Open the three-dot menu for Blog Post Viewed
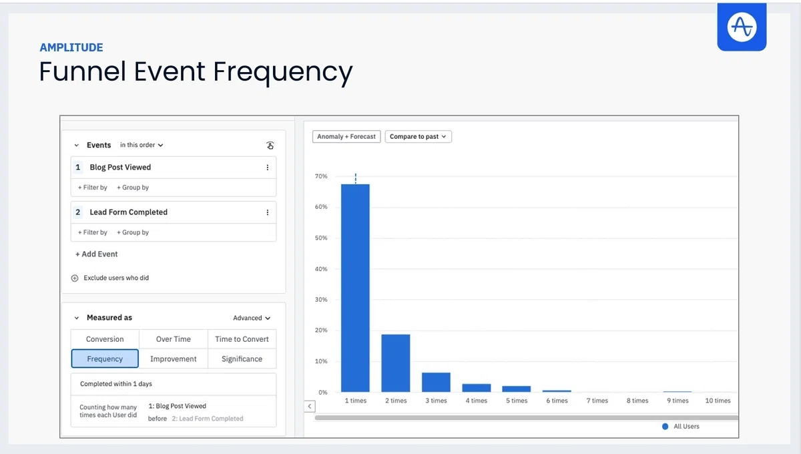The height and width of the screenshot is (454, 801). point(268,168)
